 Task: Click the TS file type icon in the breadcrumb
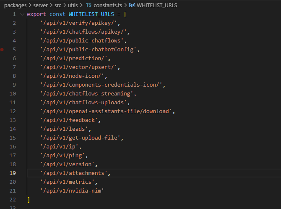[x=88, y=5]
